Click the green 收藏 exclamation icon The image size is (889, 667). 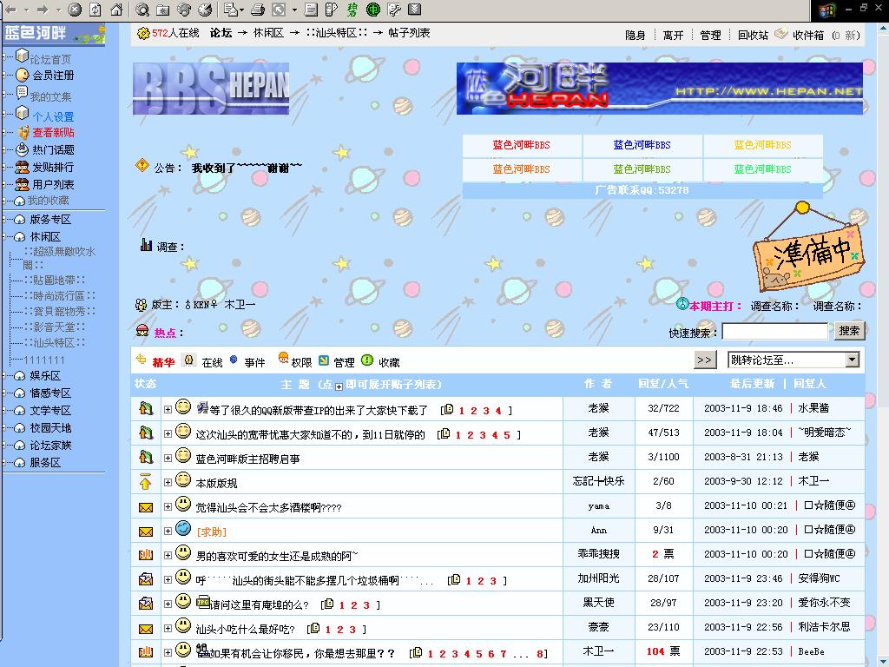click(367, 360)
